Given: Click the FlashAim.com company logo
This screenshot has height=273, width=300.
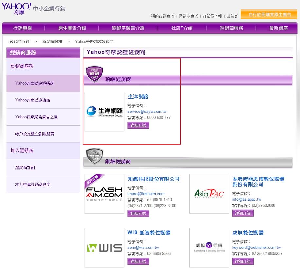Looking at the screenshot, I should point(104,194).
